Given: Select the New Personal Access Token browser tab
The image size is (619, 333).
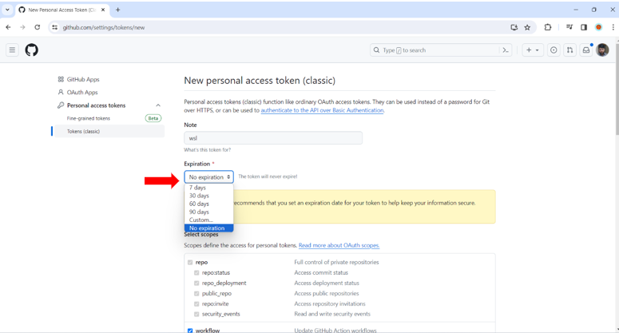Looking at the screenshot, I should click(62, 10).
